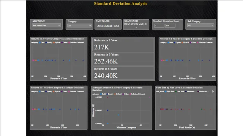Click Low Risk legend in Fund Size chart
Image resolution: width=243 pixels, height=136 pixels.
(x=180, y=91)
